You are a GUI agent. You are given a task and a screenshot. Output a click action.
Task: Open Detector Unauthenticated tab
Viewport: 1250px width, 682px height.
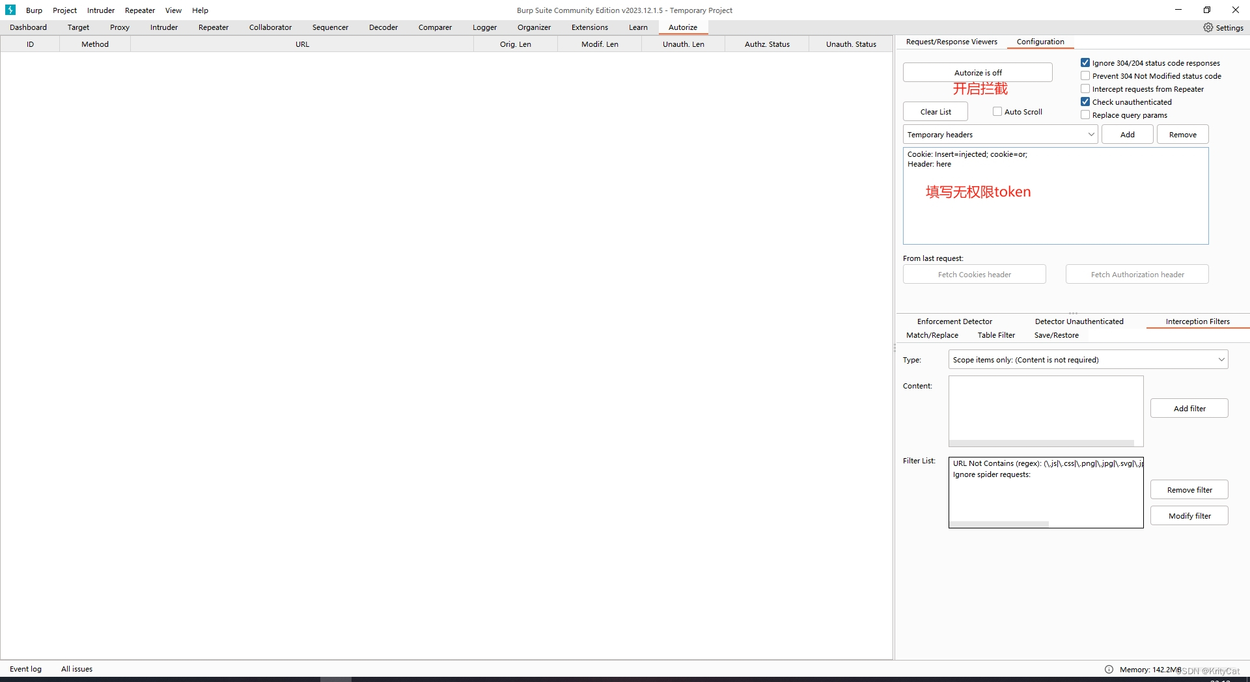coord(1079,321)
